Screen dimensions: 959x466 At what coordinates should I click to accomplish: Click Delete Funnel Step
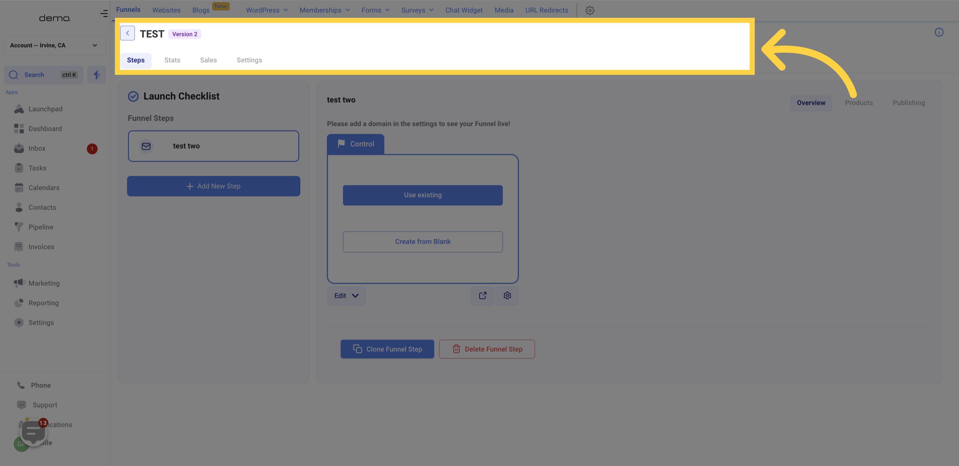pos(487,349)
